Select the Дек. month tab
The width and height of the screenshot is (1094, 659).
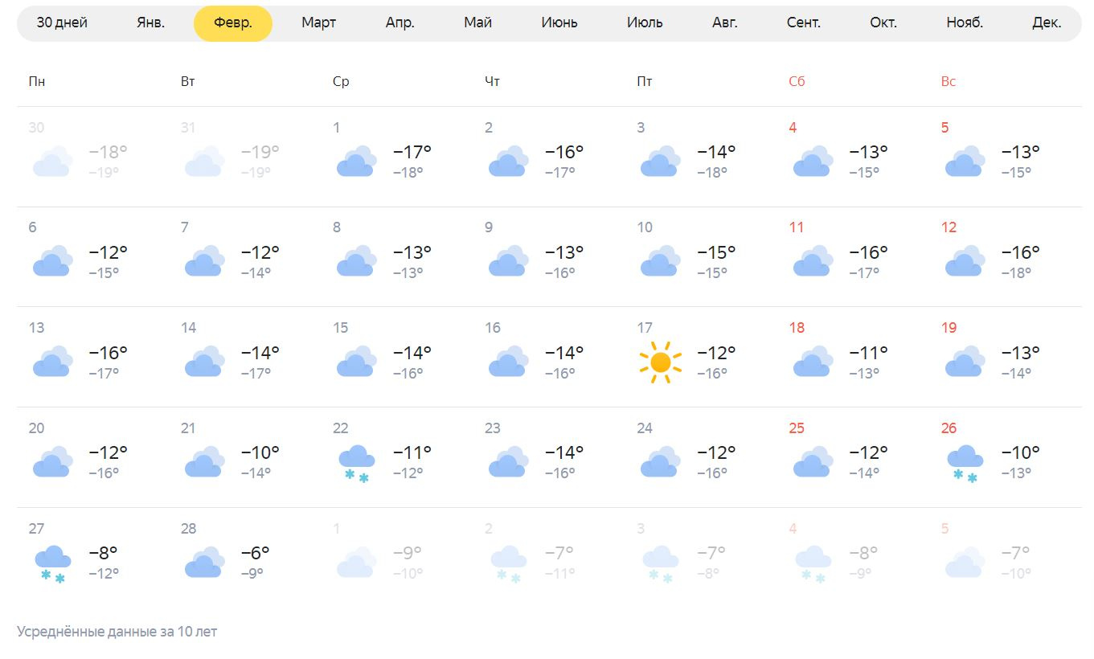(x=1046, y=23)
